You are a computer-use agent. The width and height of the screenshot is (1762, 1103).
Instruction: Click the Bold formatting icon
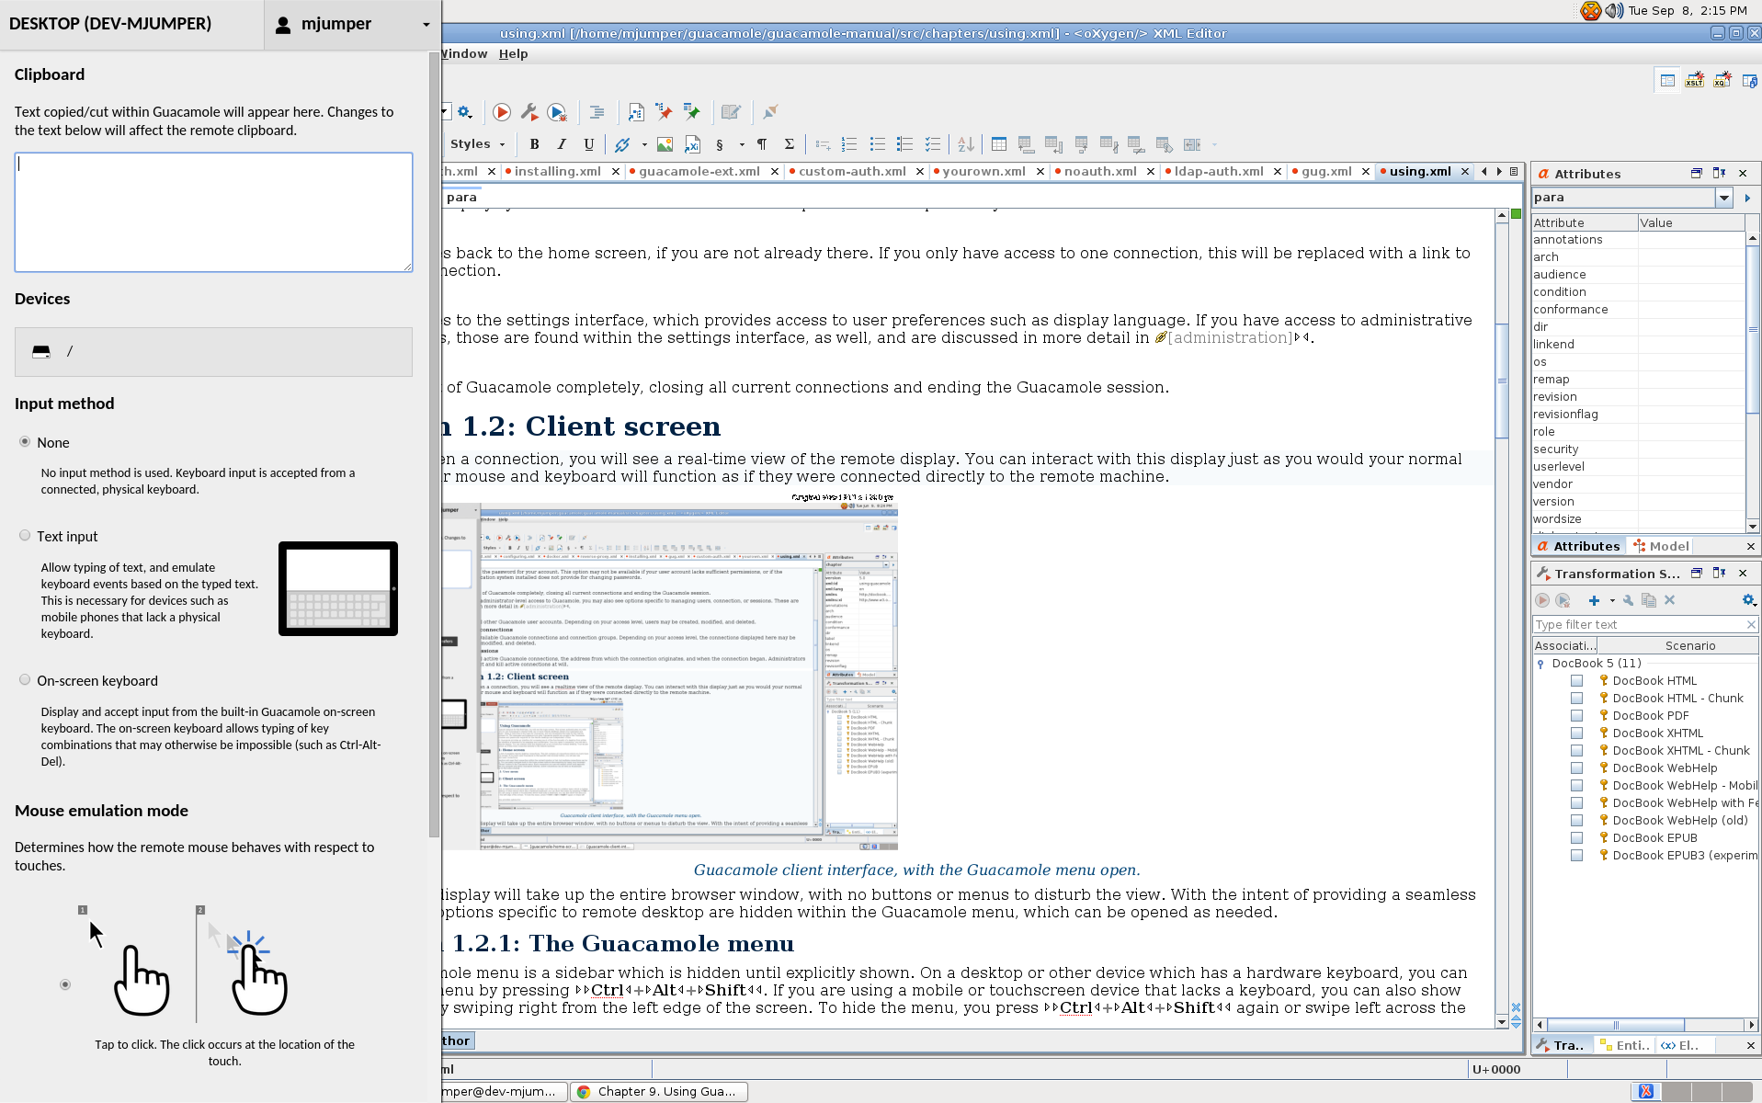click(x=534, y=144)
